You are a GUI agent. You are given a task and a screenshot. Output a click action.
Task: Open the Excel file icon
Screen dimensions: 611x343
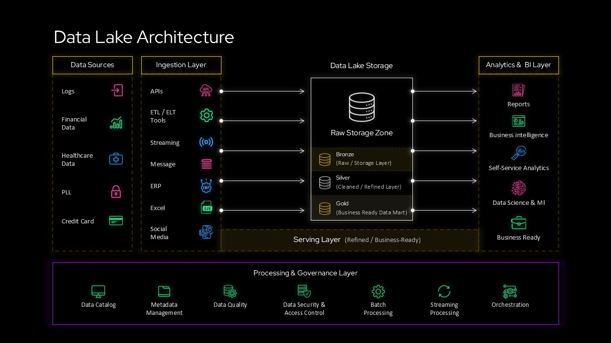point(206,209)
